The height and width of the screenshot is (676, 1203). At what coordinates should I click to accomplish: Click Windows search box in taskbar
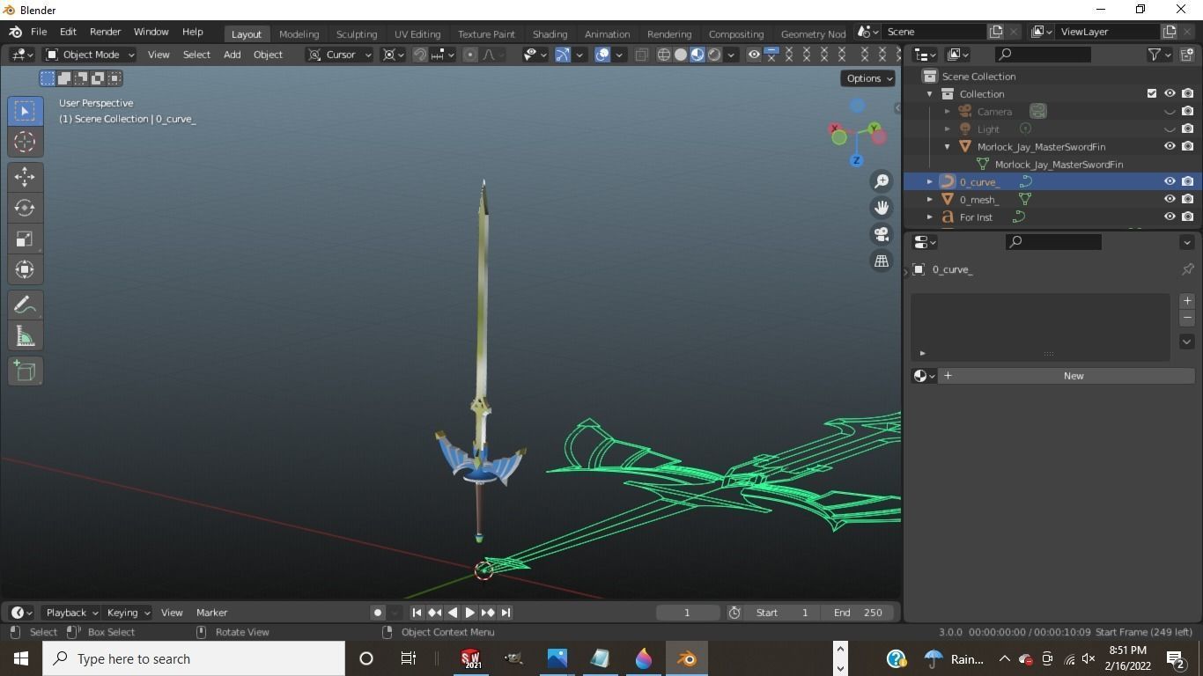pos(194,658)
